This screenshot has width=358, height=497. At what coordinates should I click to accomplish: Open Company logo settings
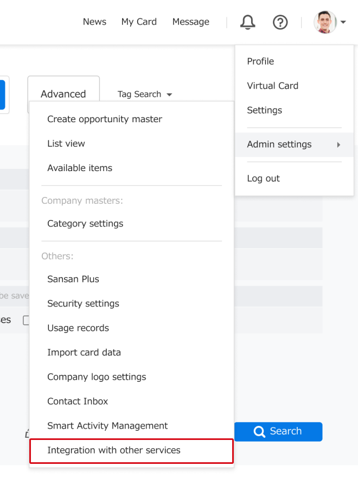97,376
